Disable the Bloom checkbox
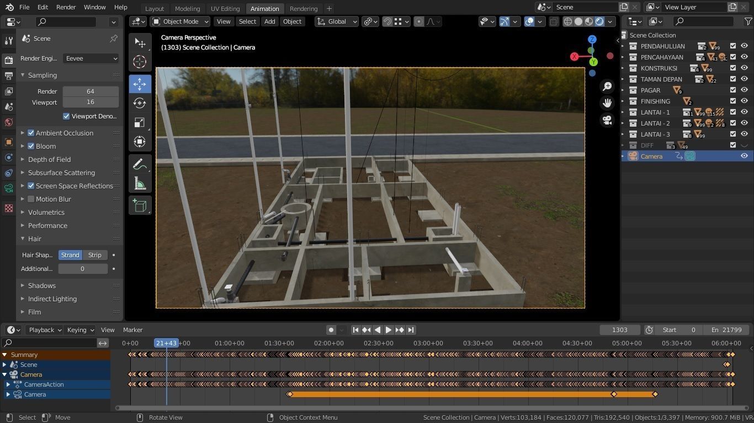This screenshot has height=423, width=754. coord(31,146)
